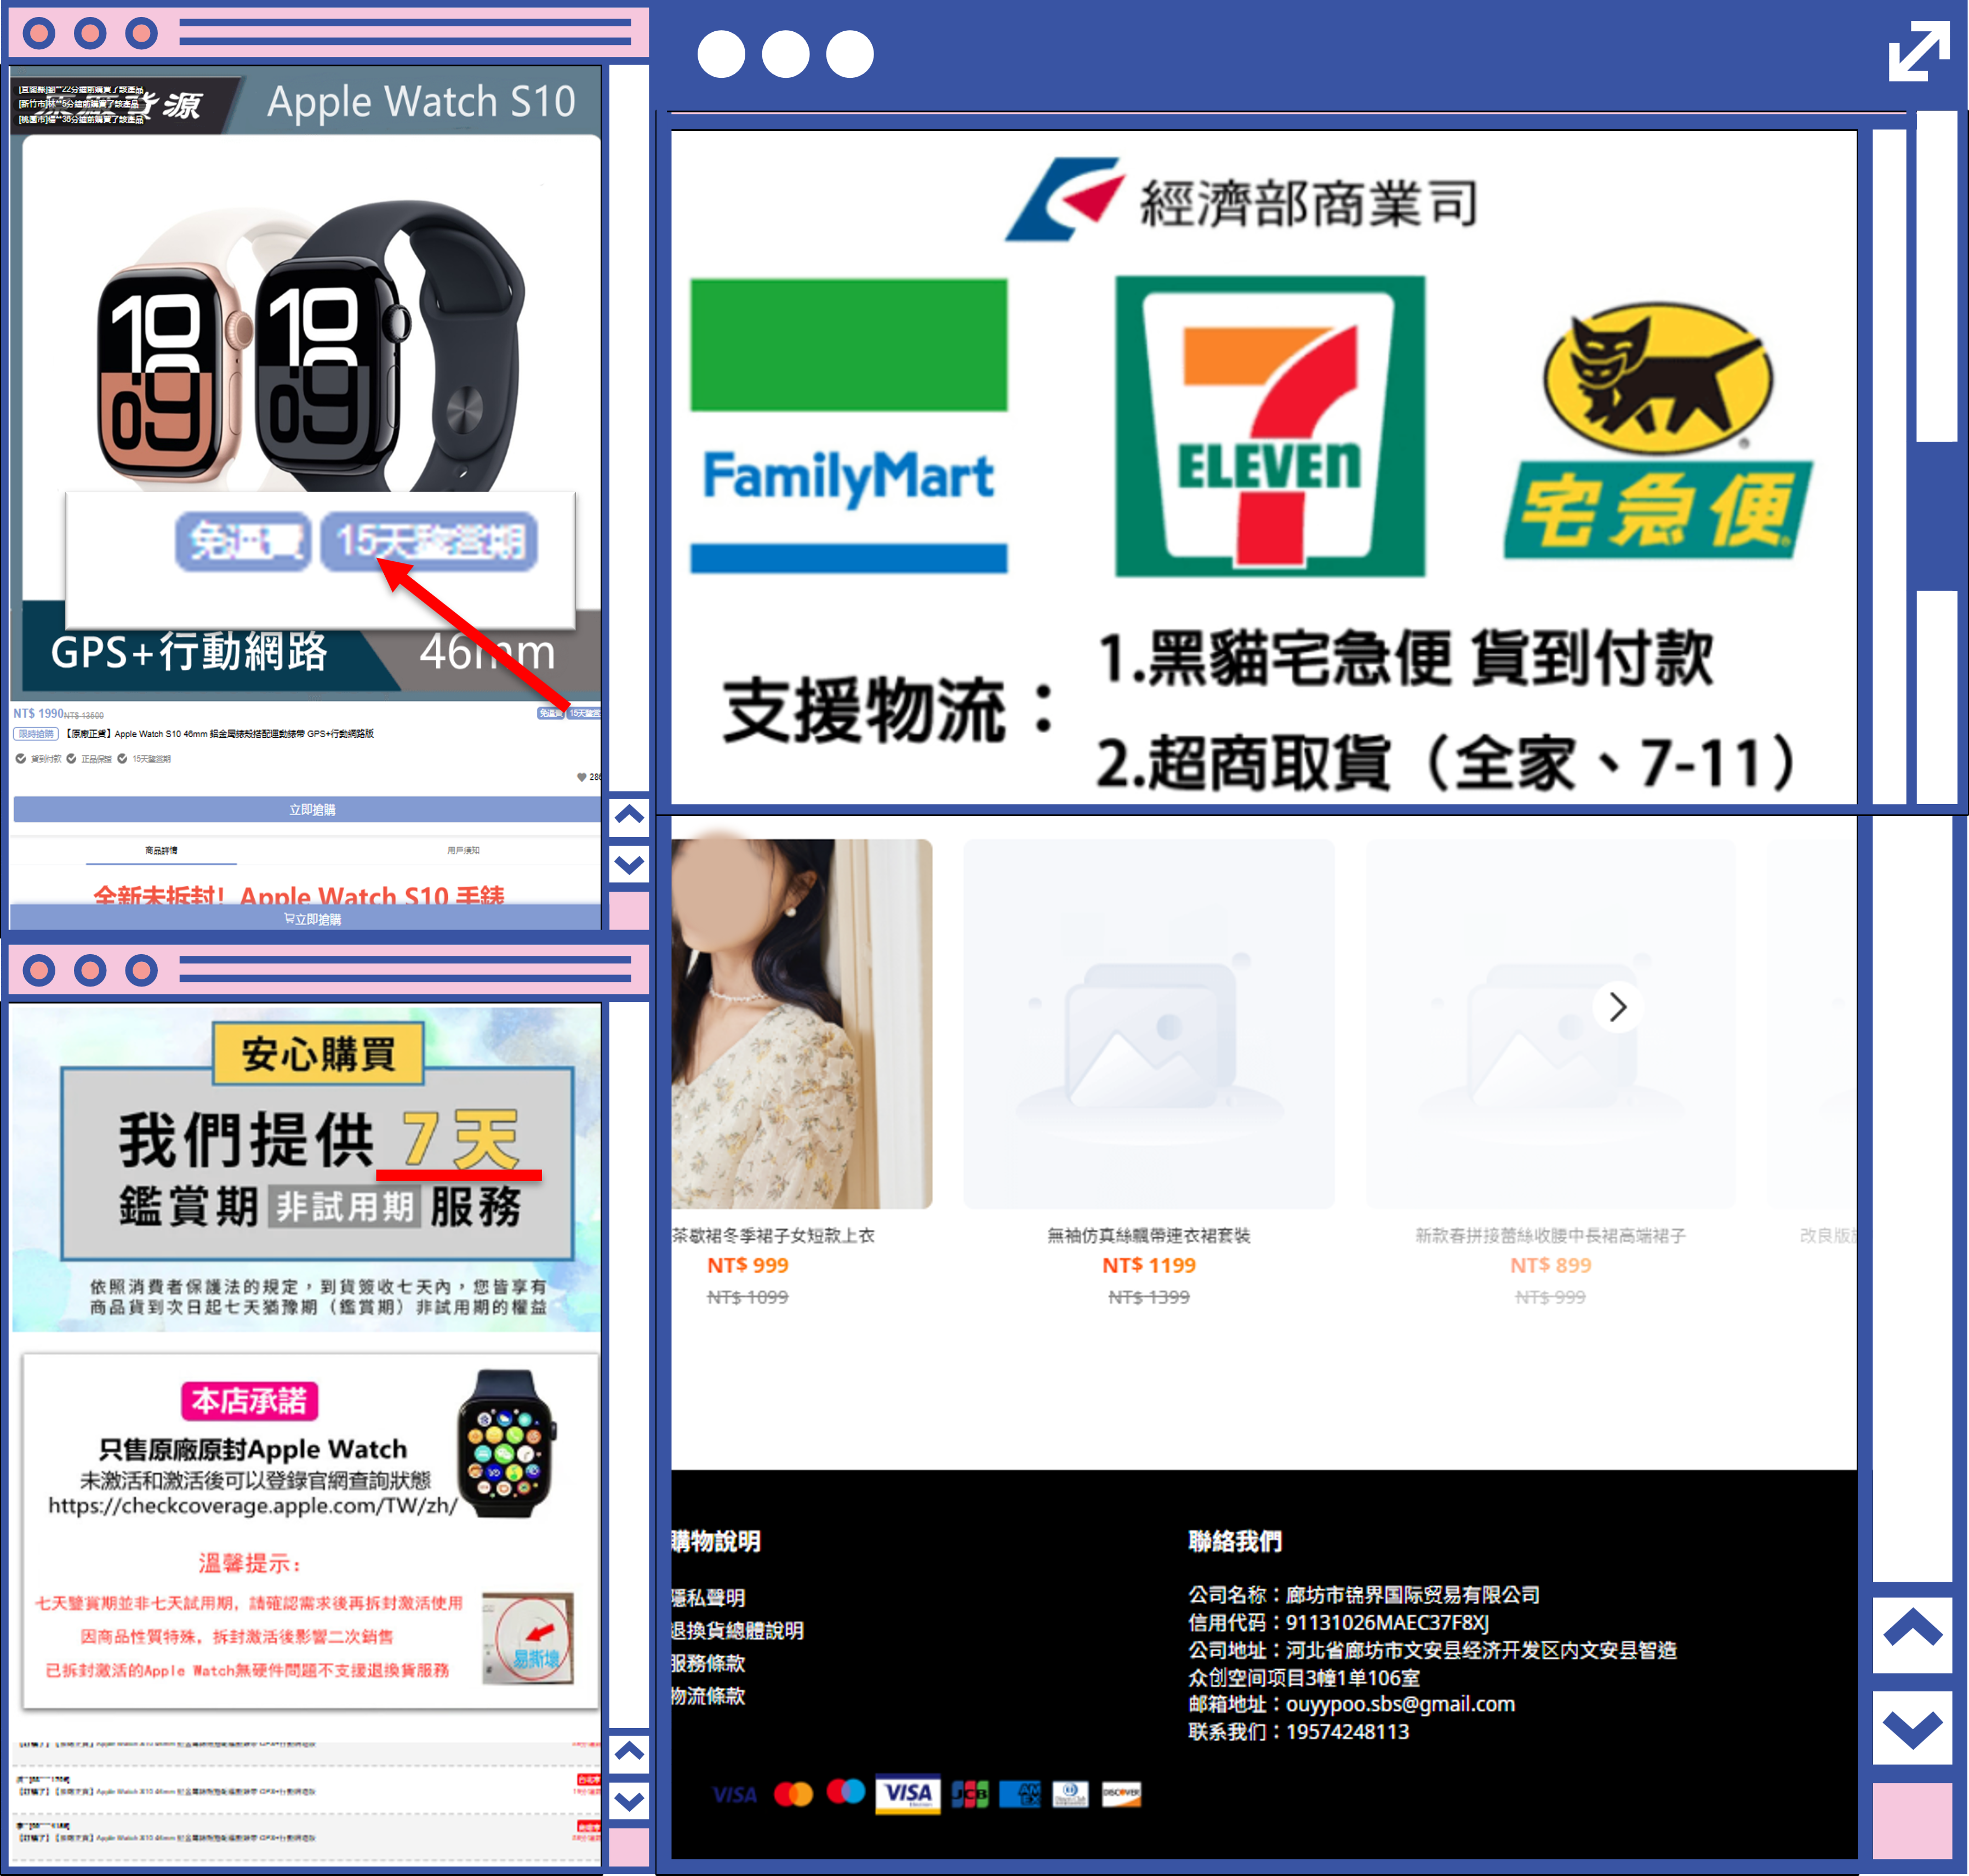Click the shopping cart 立即搶購 bottom bar
Image resolution: width=1969 pixels, height=1876 pixels.
pos(312,919)
